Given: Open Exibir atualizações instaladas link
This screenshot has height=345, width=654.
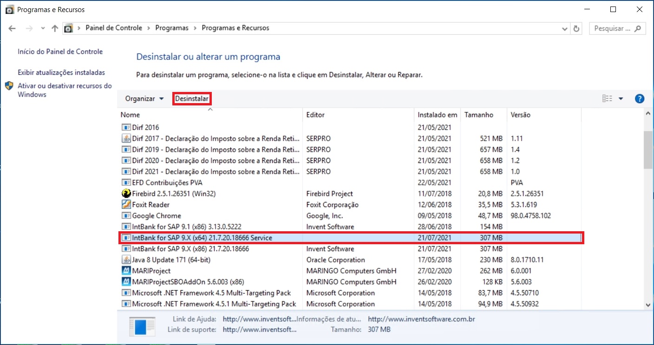Looking at the screenshot, I should 61,72.
